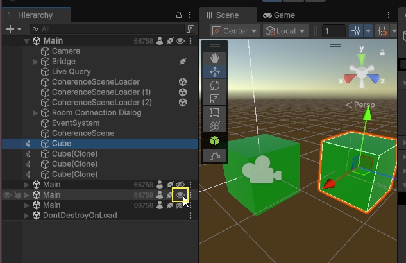Screen dimensions: 406x263
Task: Open the Local handle rotation dropdown
Action: 286,31
